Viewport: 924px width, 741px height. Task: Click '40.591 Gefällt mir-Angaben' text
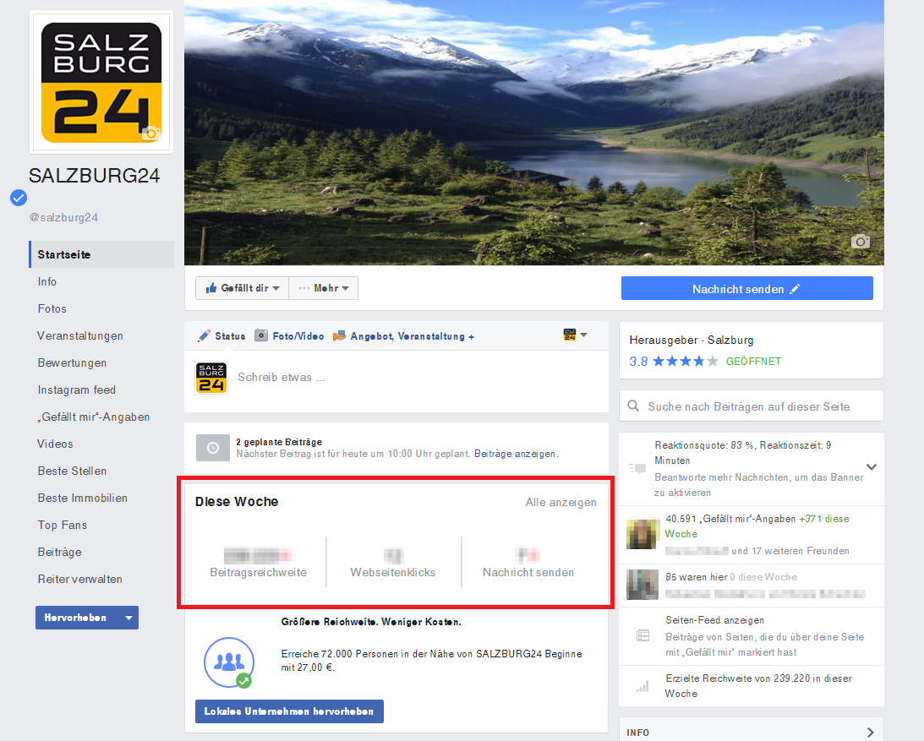click(x=730, y=519)
